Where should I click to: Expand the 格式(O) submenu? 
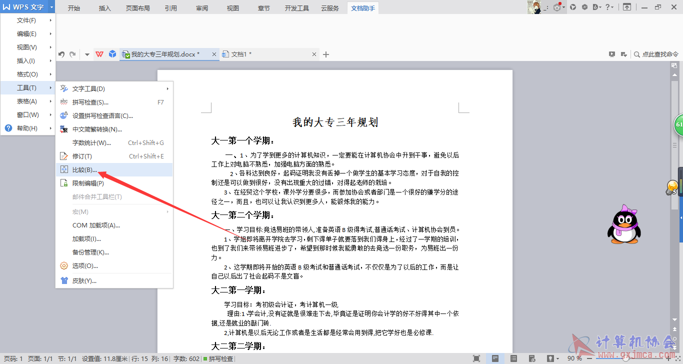pyautogui.click(x=28, y=74)
